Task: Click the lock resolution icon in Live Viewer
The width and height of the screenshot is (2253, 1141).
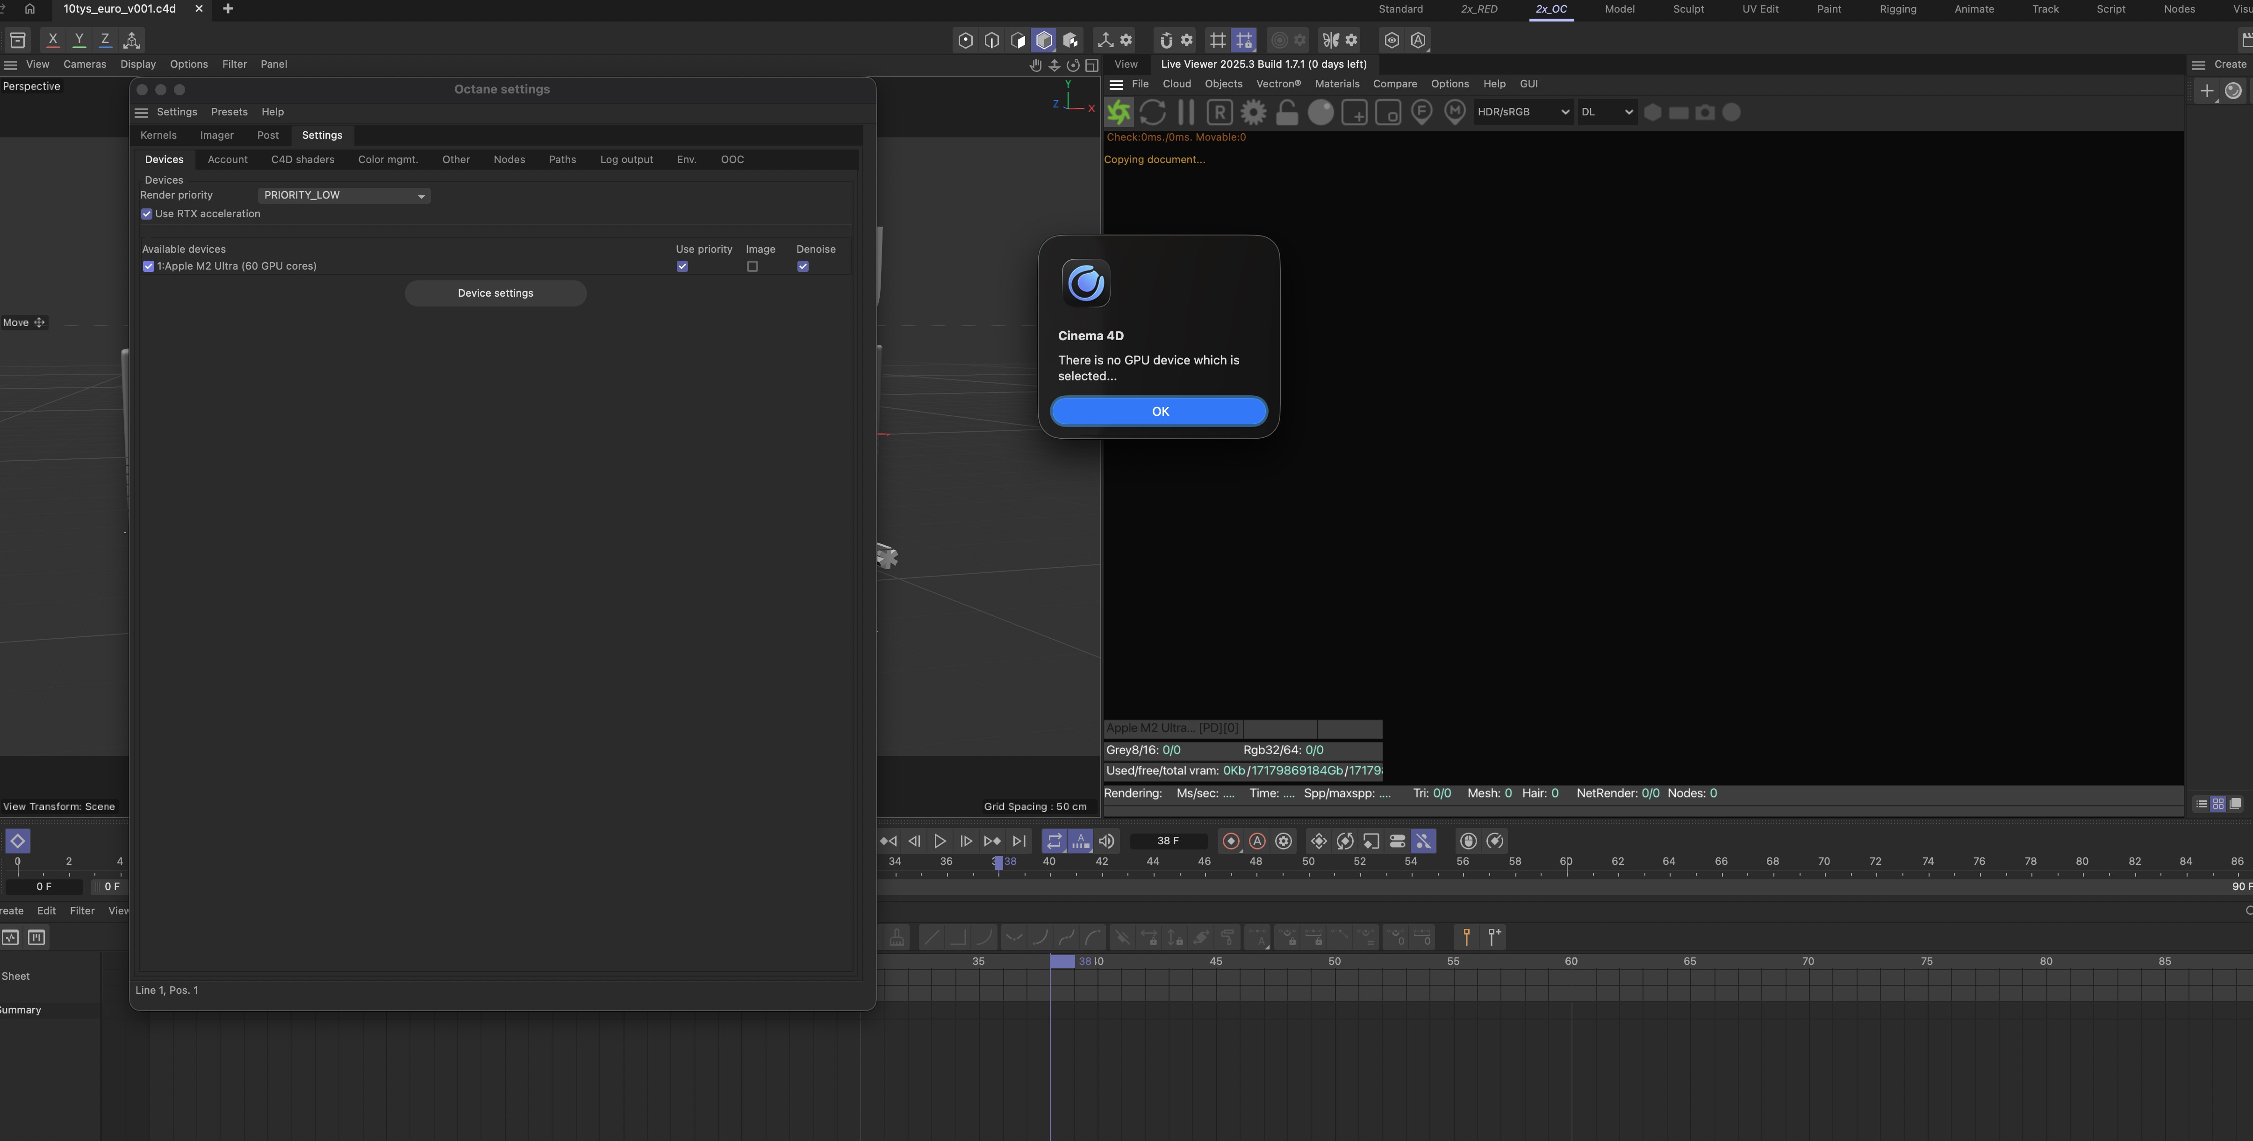Action: tap(1286, 113)
